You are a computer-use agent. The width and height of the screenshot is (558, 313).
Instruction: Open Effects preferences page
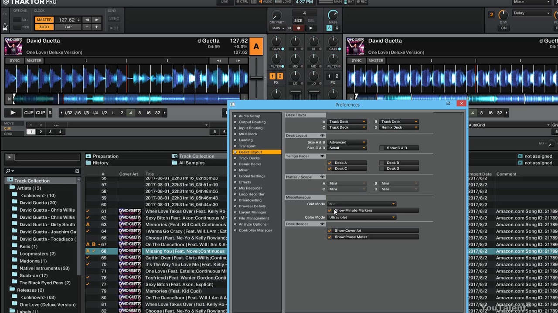(x=245, y=182)
